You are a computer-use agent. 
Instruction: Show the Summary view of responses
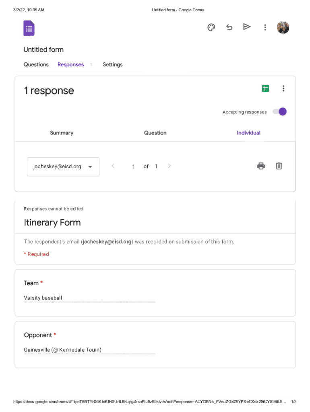click(62, 133)
